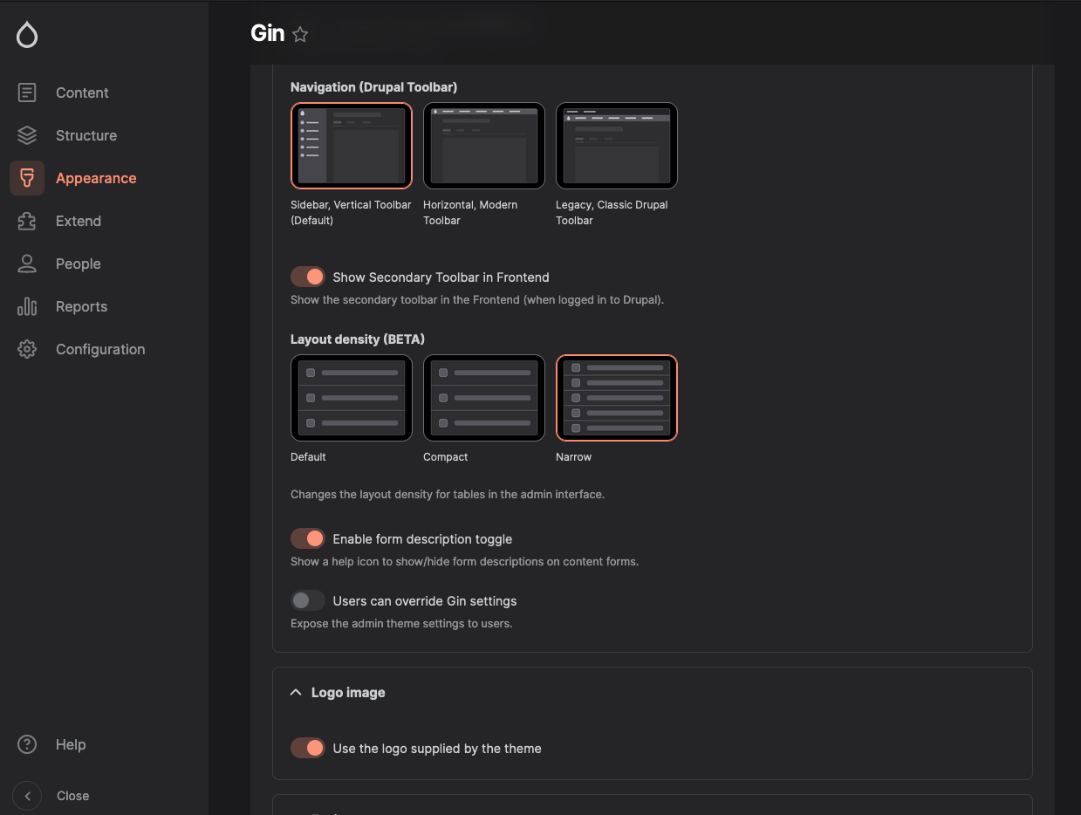The width and height of the screenshot is (1081, 815).
Task: Open the Structure menu item
Action: (x=86, y=135)
